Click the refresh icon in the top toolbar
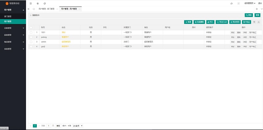The height and width of the screenshot is (130, 263). 45,4
